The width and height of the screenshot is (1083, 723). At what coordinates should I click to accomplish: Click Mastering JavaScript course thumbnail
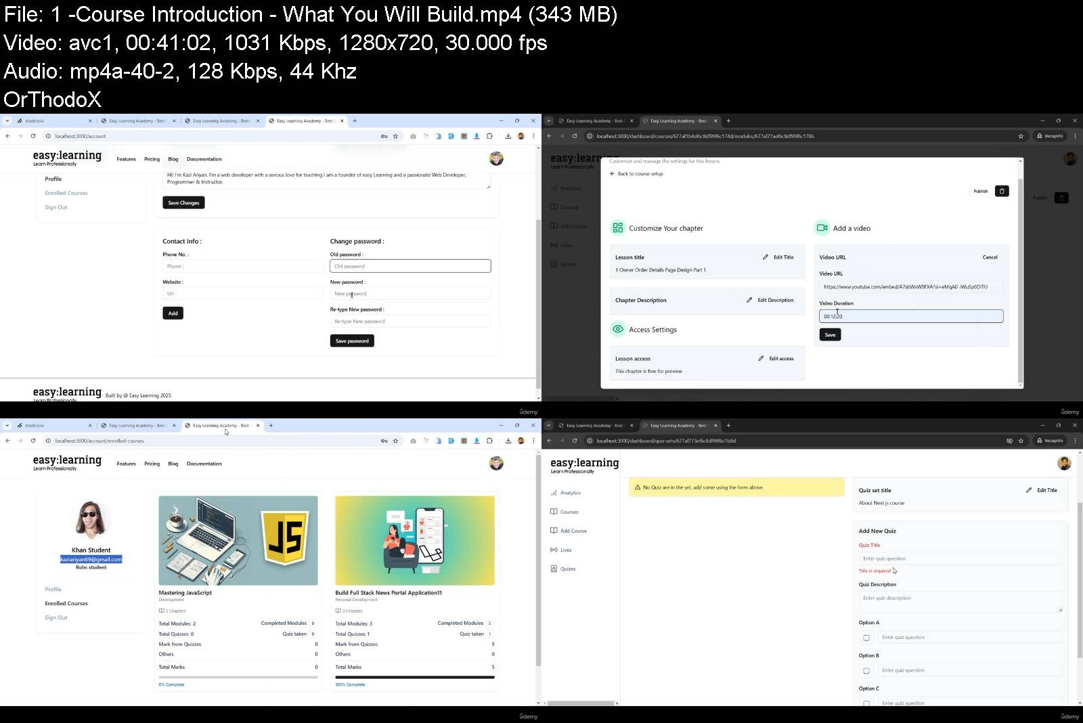[x=238, y=540]
